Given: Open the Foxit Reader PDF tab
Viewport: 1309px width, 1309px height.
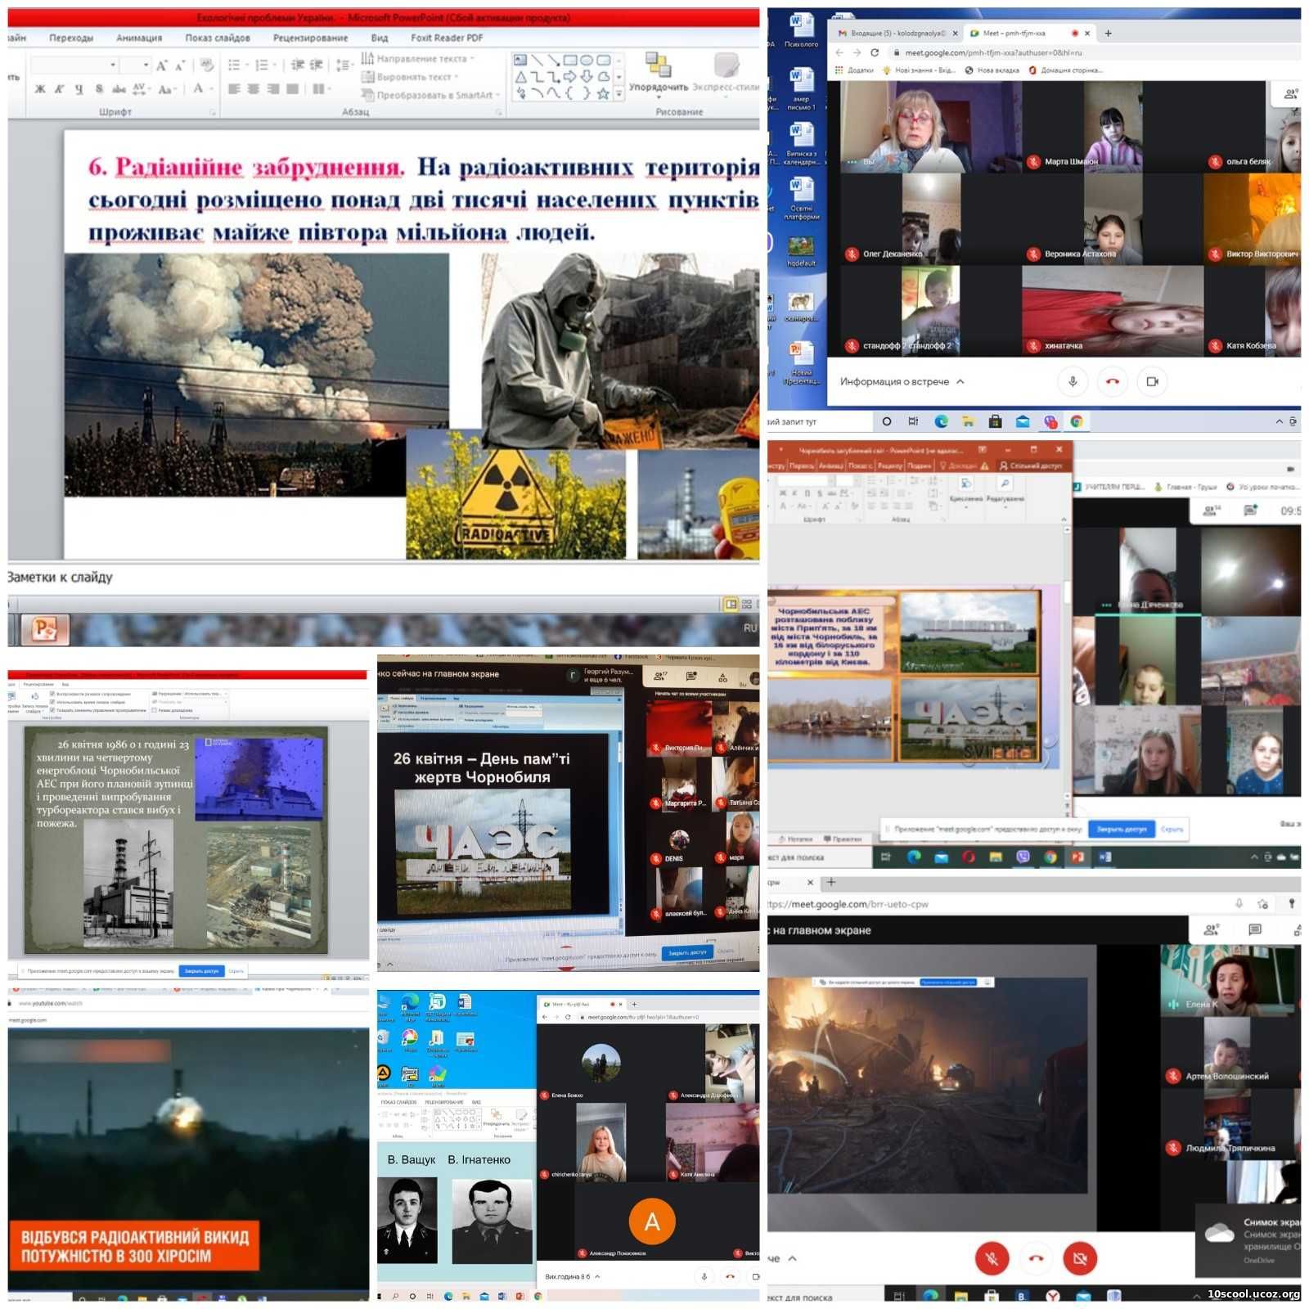Looking at the screenshot, I should [447, 38].
